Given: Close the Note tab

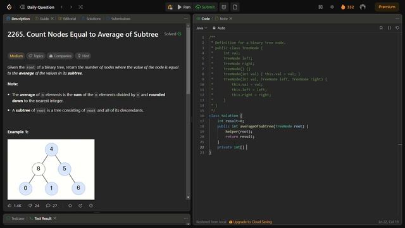Looking at the screenshot, I should point(231,18).
